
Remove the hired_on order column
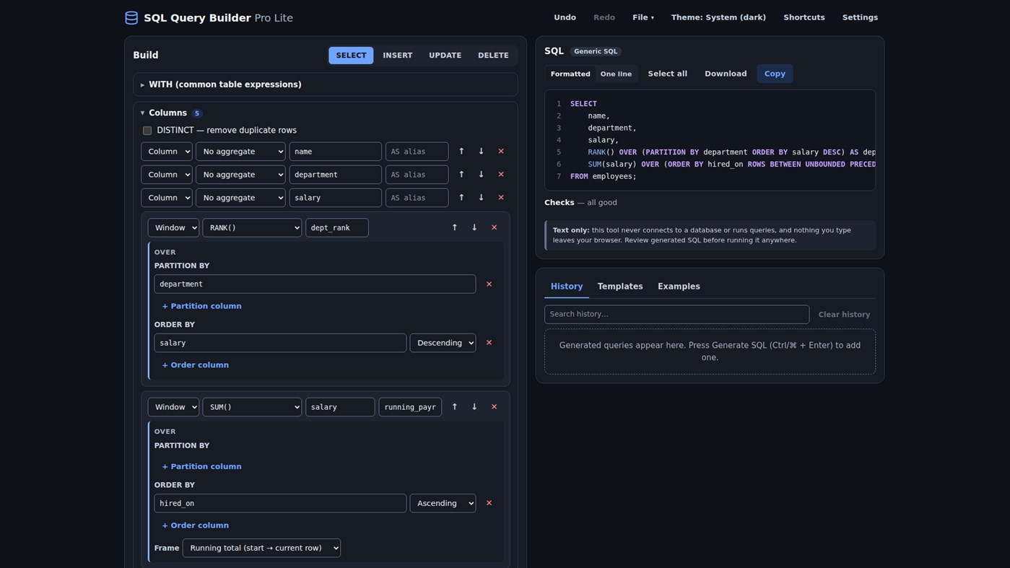click(x=489, y=503)
